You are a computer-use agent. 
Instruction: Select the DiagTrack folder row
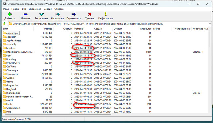(x=105, y=89)
